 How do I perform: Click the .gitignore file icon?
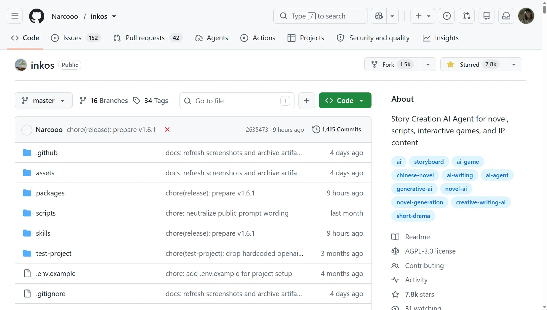coord(27,293)
